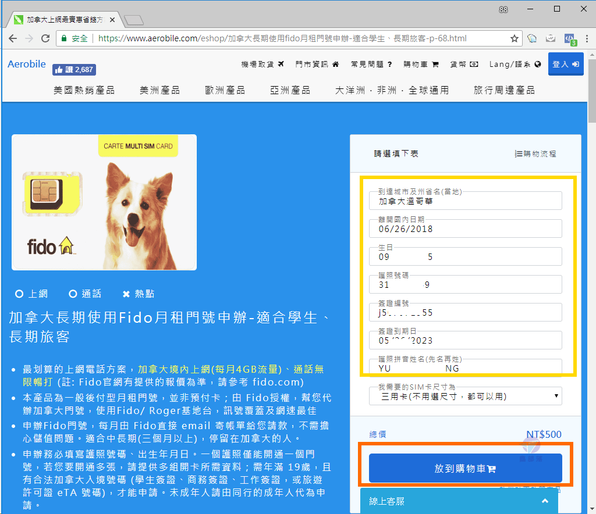
Task: Open a new tab next to the Aerobile tab
Action: click(133, 20)
